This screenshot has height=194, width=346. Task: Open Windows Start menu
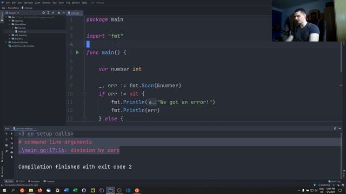click(x=4, y=190)
